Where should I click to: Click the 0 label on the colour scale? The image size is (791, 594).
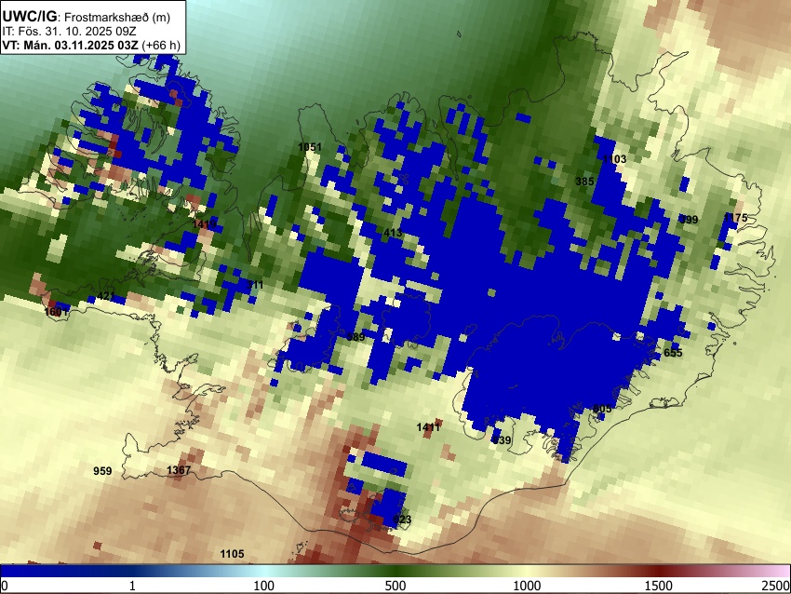(5, 586)
